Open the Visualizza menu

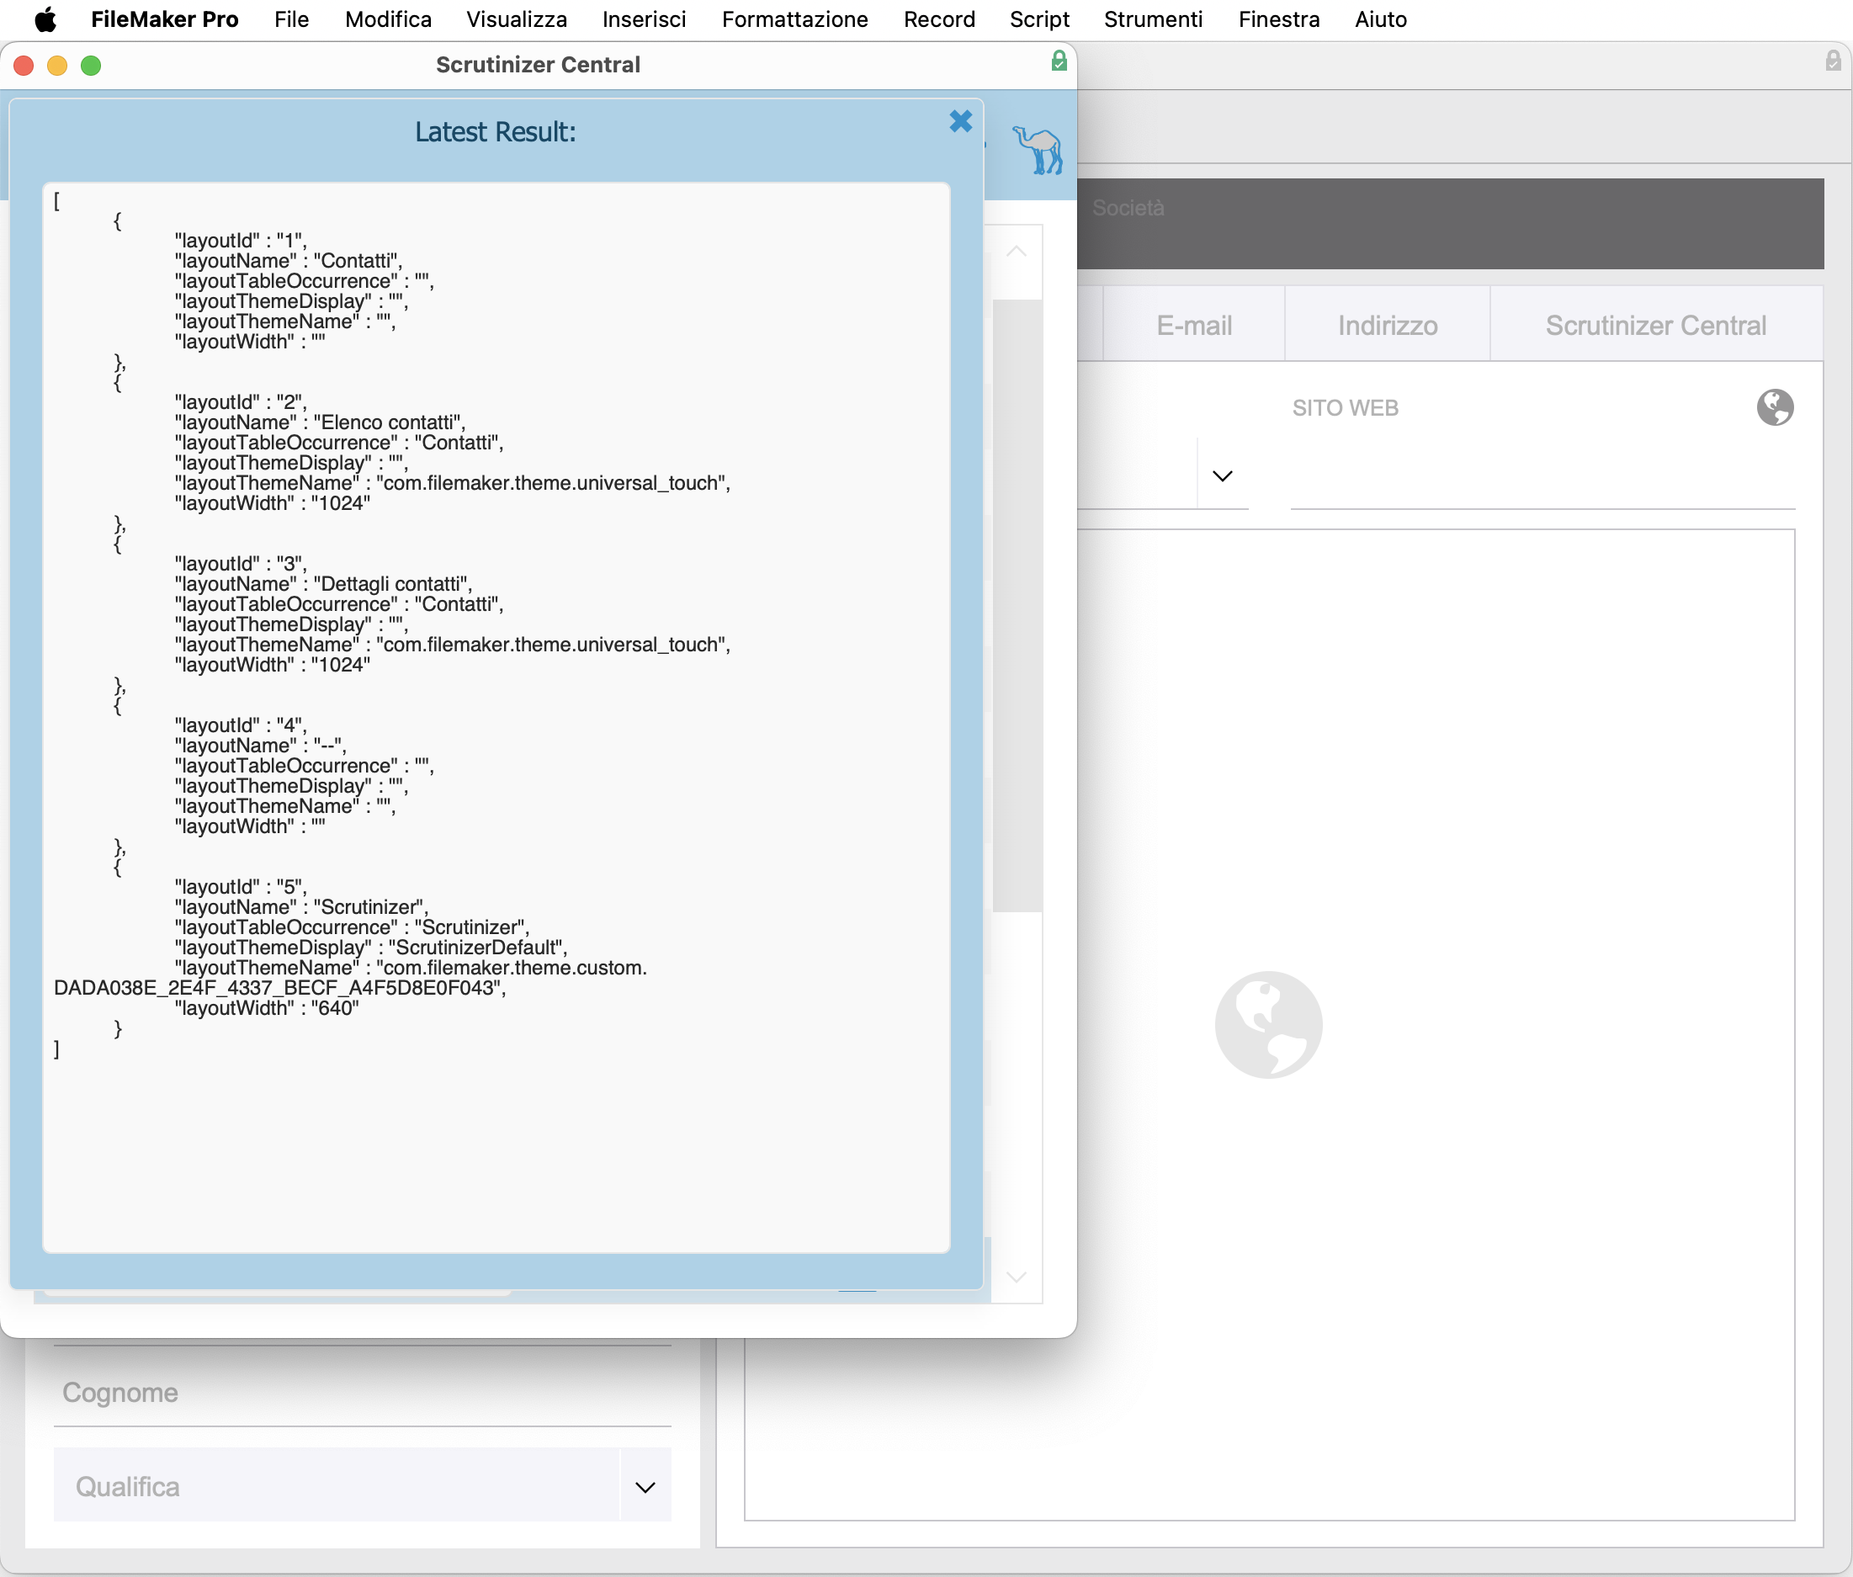(x=517, y=19)
